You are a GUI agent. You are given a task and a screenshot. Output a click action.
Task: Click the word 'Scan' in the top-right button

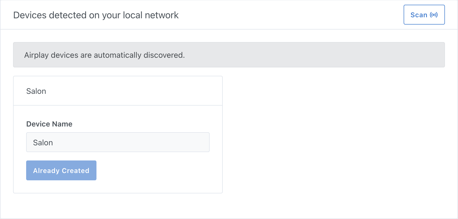[419, 15]
